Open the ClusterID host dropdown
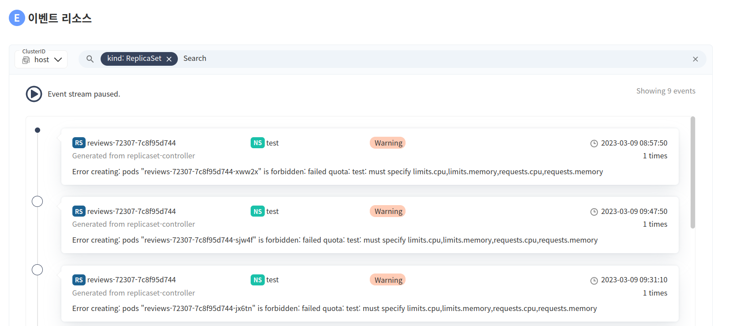The height and width of the screenshot is (326, 729). [x=41, y=60]
